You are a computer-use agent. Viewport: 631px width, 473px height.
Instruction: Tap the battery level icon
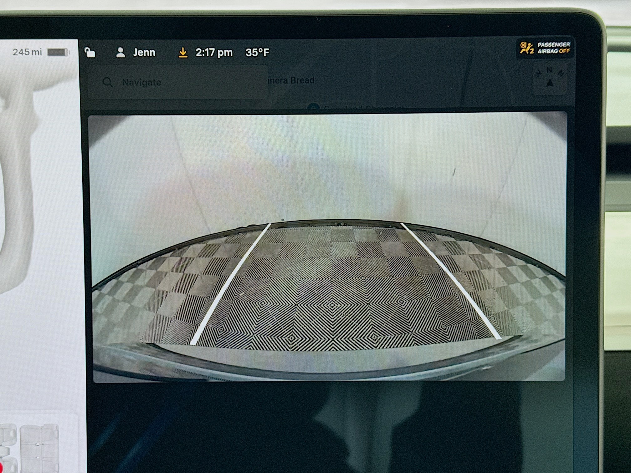click(x=58, y=52)
